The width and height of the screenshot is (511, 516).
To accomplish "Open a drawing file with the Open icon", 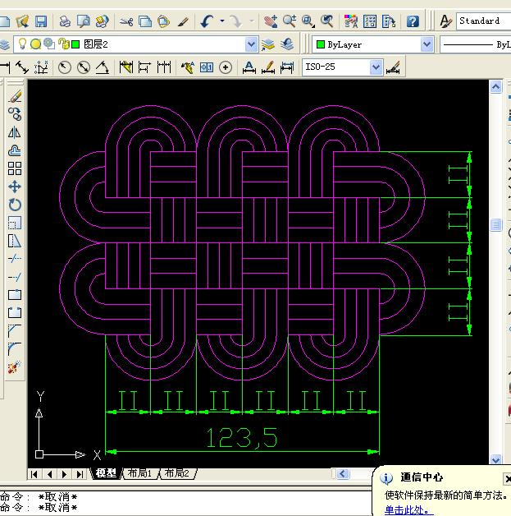I will click(x=23, y=21).
